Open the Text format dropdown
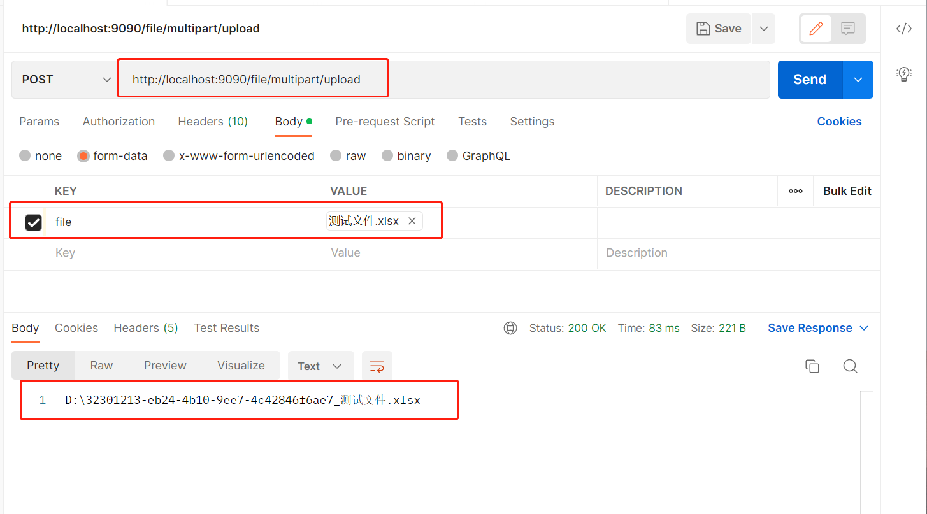927x514 pixels. pos(320,366)
